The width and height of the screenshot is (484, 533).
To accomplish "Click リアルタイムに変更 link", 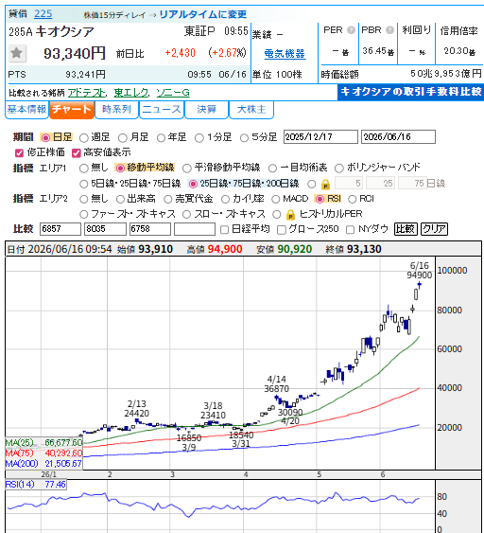I will click(x=203, y=14).
